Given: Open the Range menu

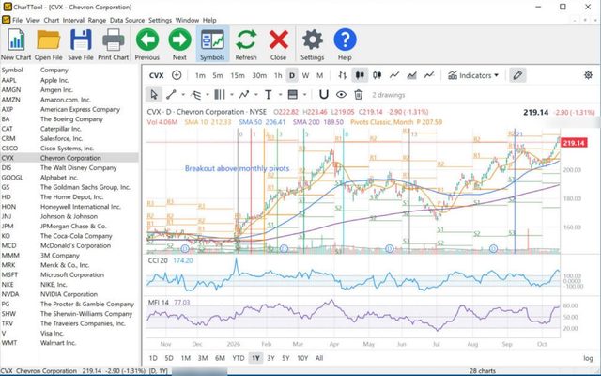Looking at the screenshot, I should click(97, 20).
